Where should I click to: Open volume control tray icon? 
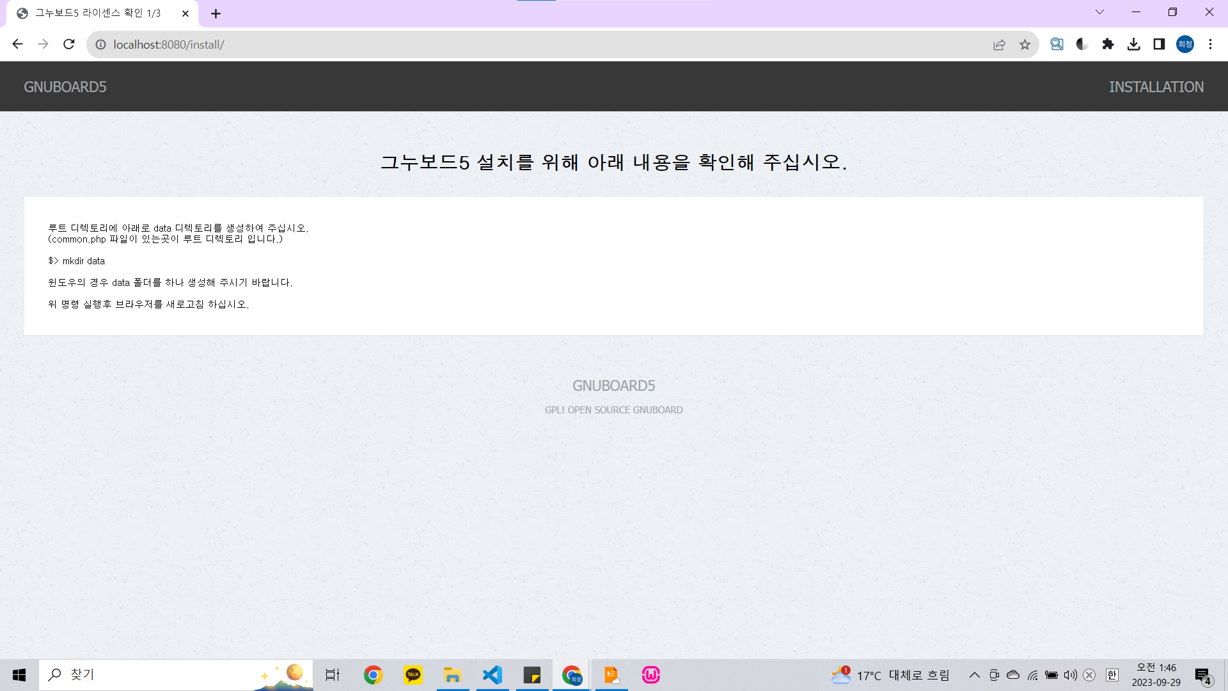pyautogui.click(x=1071, y=675)
